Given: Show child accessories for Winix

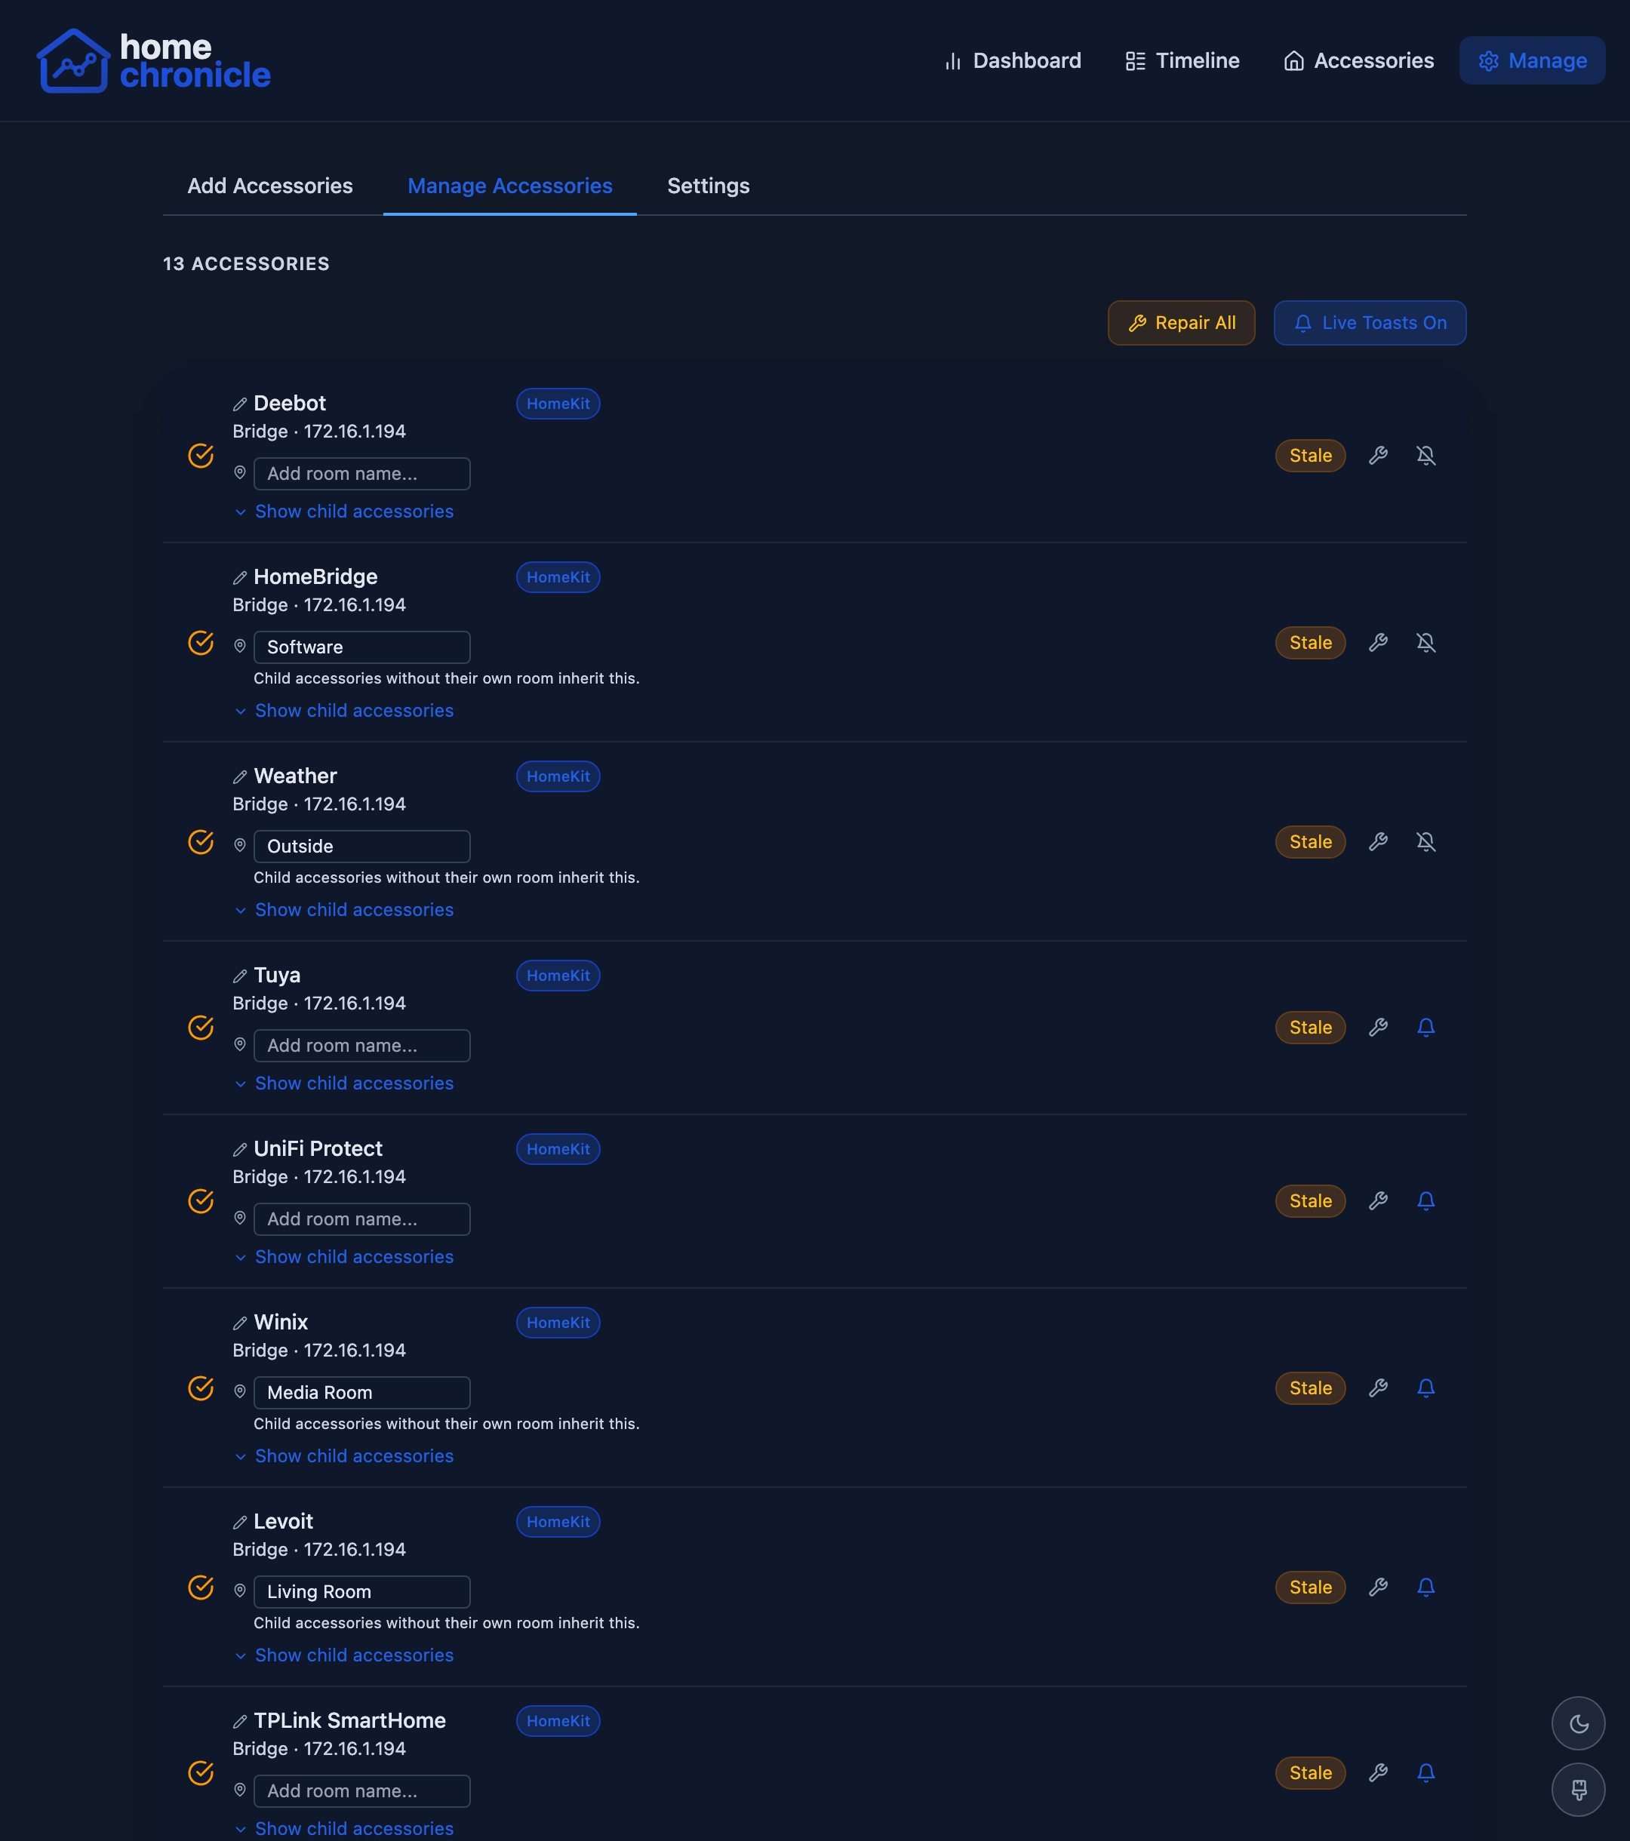Looking at the screenshot, I should 353,1455.
